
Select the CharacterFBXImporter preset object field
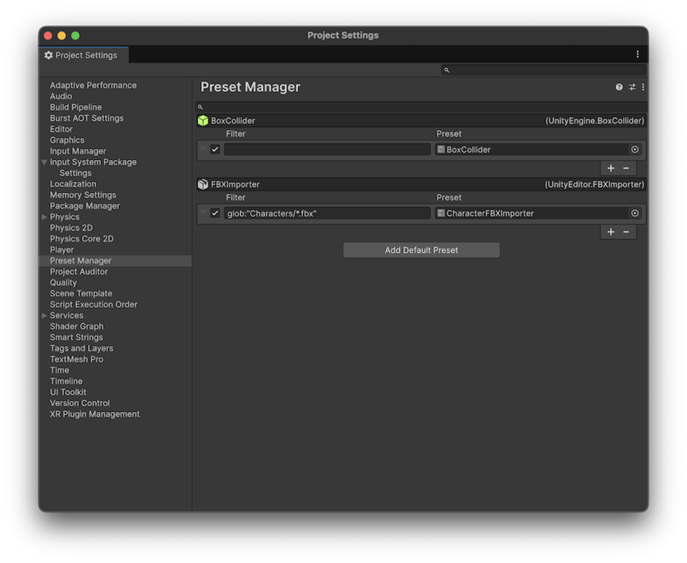[x=538, y=213]
